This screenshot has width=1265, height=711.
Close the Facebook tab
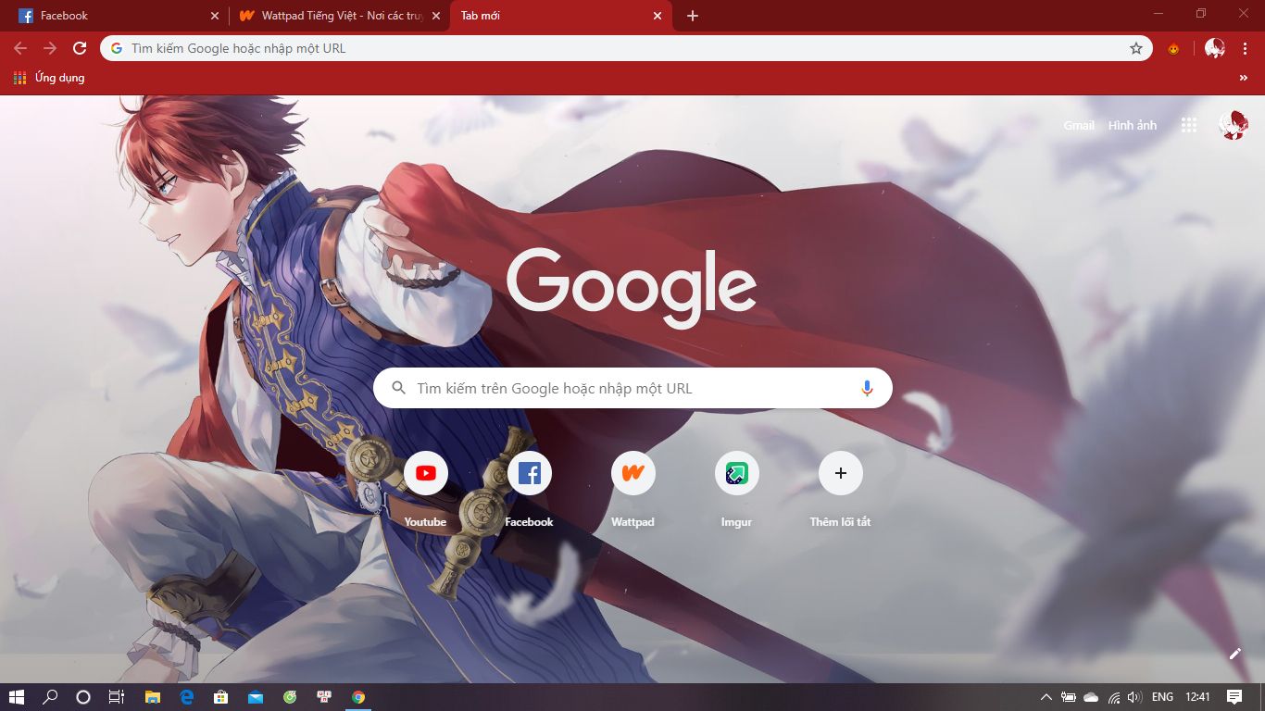(215, 16)
